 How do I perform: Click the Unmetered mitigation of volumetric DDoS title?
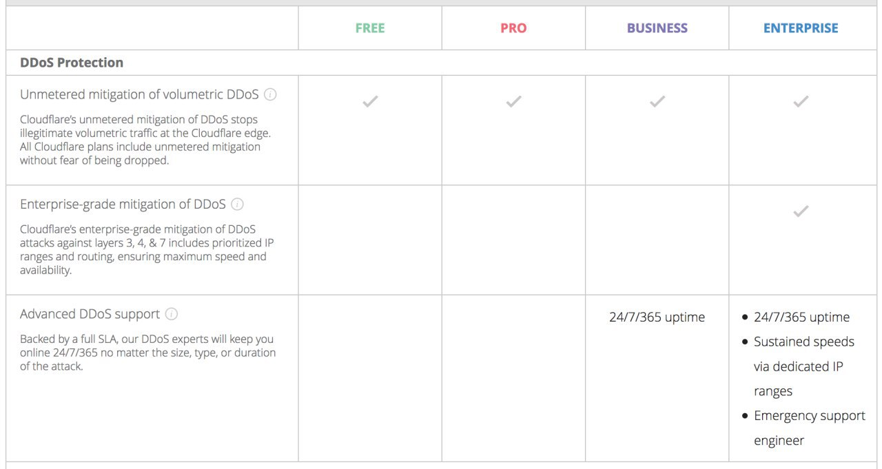click(139, 94)
